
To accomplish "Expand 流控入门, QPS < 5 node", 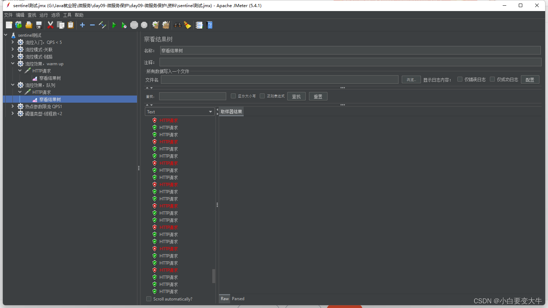I will [x=13, y=42].
